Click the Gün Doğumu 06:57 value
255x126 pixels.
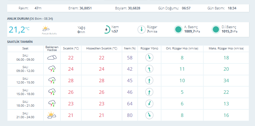(x=186, y=8)
